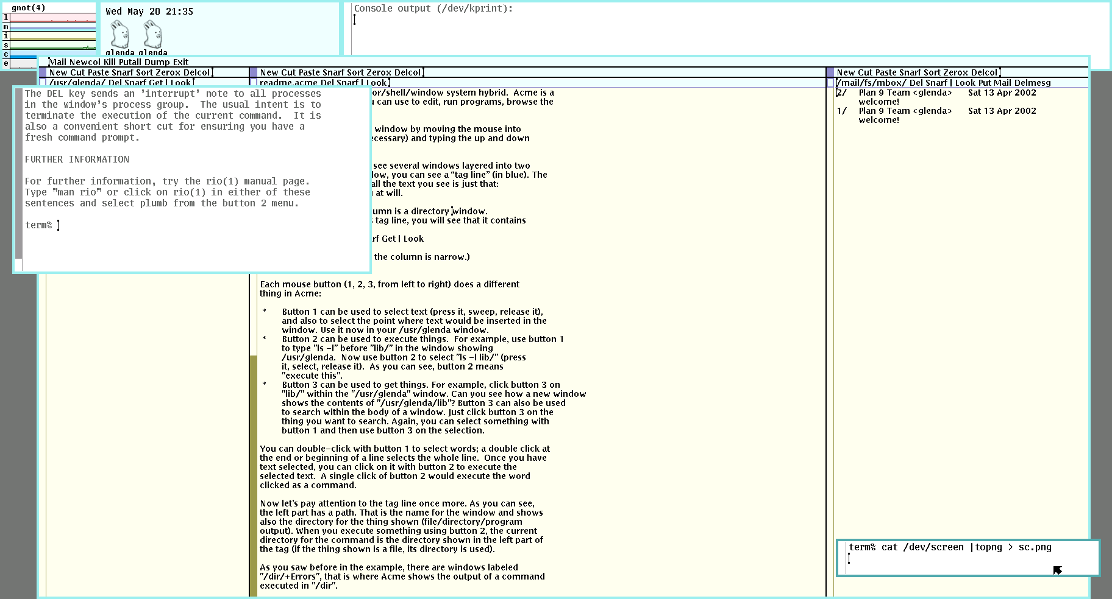The image size is (1112, 599).
Task: Click Dump in the top acme tag line
Action: [x=158, y=62]
